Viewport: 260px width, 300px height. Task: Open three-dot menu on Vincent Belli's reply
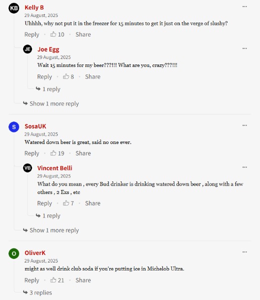[x=244, y=167]
